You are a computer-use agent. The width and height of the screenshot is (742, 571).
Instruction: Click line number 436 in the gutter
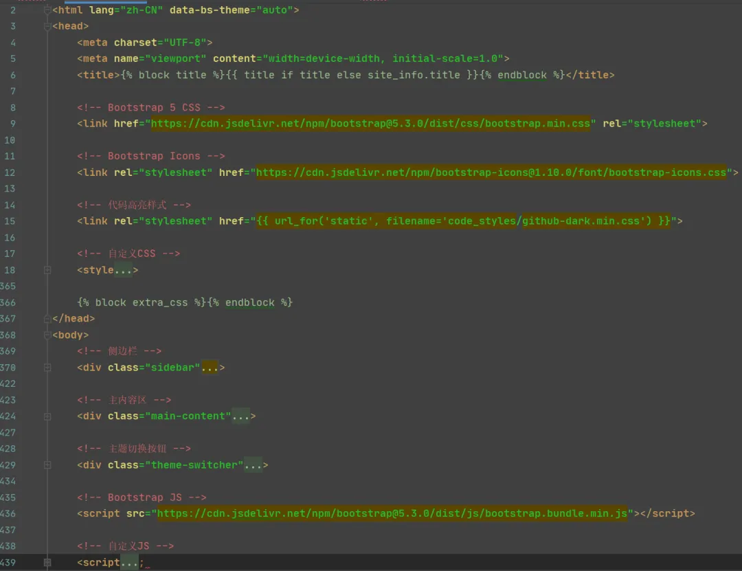(8, 514)
